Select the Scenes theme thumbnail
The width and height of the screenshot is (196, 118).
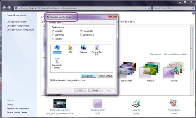click(174, 70)
